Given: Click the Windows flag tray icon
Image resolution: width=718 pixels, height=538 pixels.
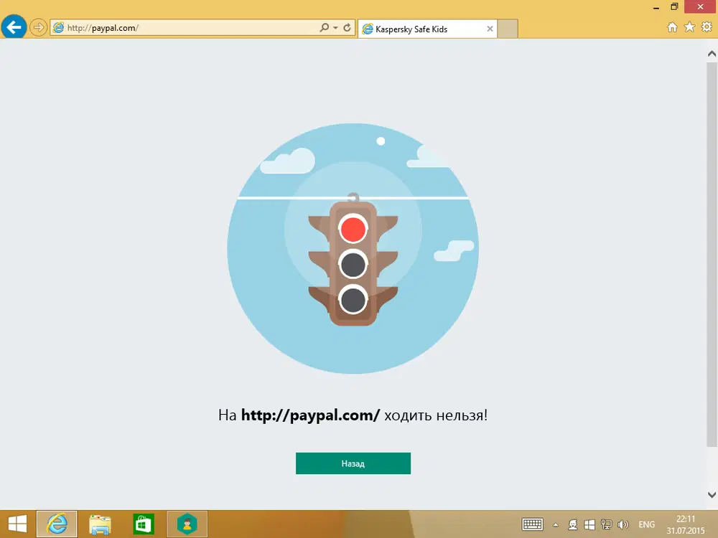Looking at the screenshot, I should (589, 524).
